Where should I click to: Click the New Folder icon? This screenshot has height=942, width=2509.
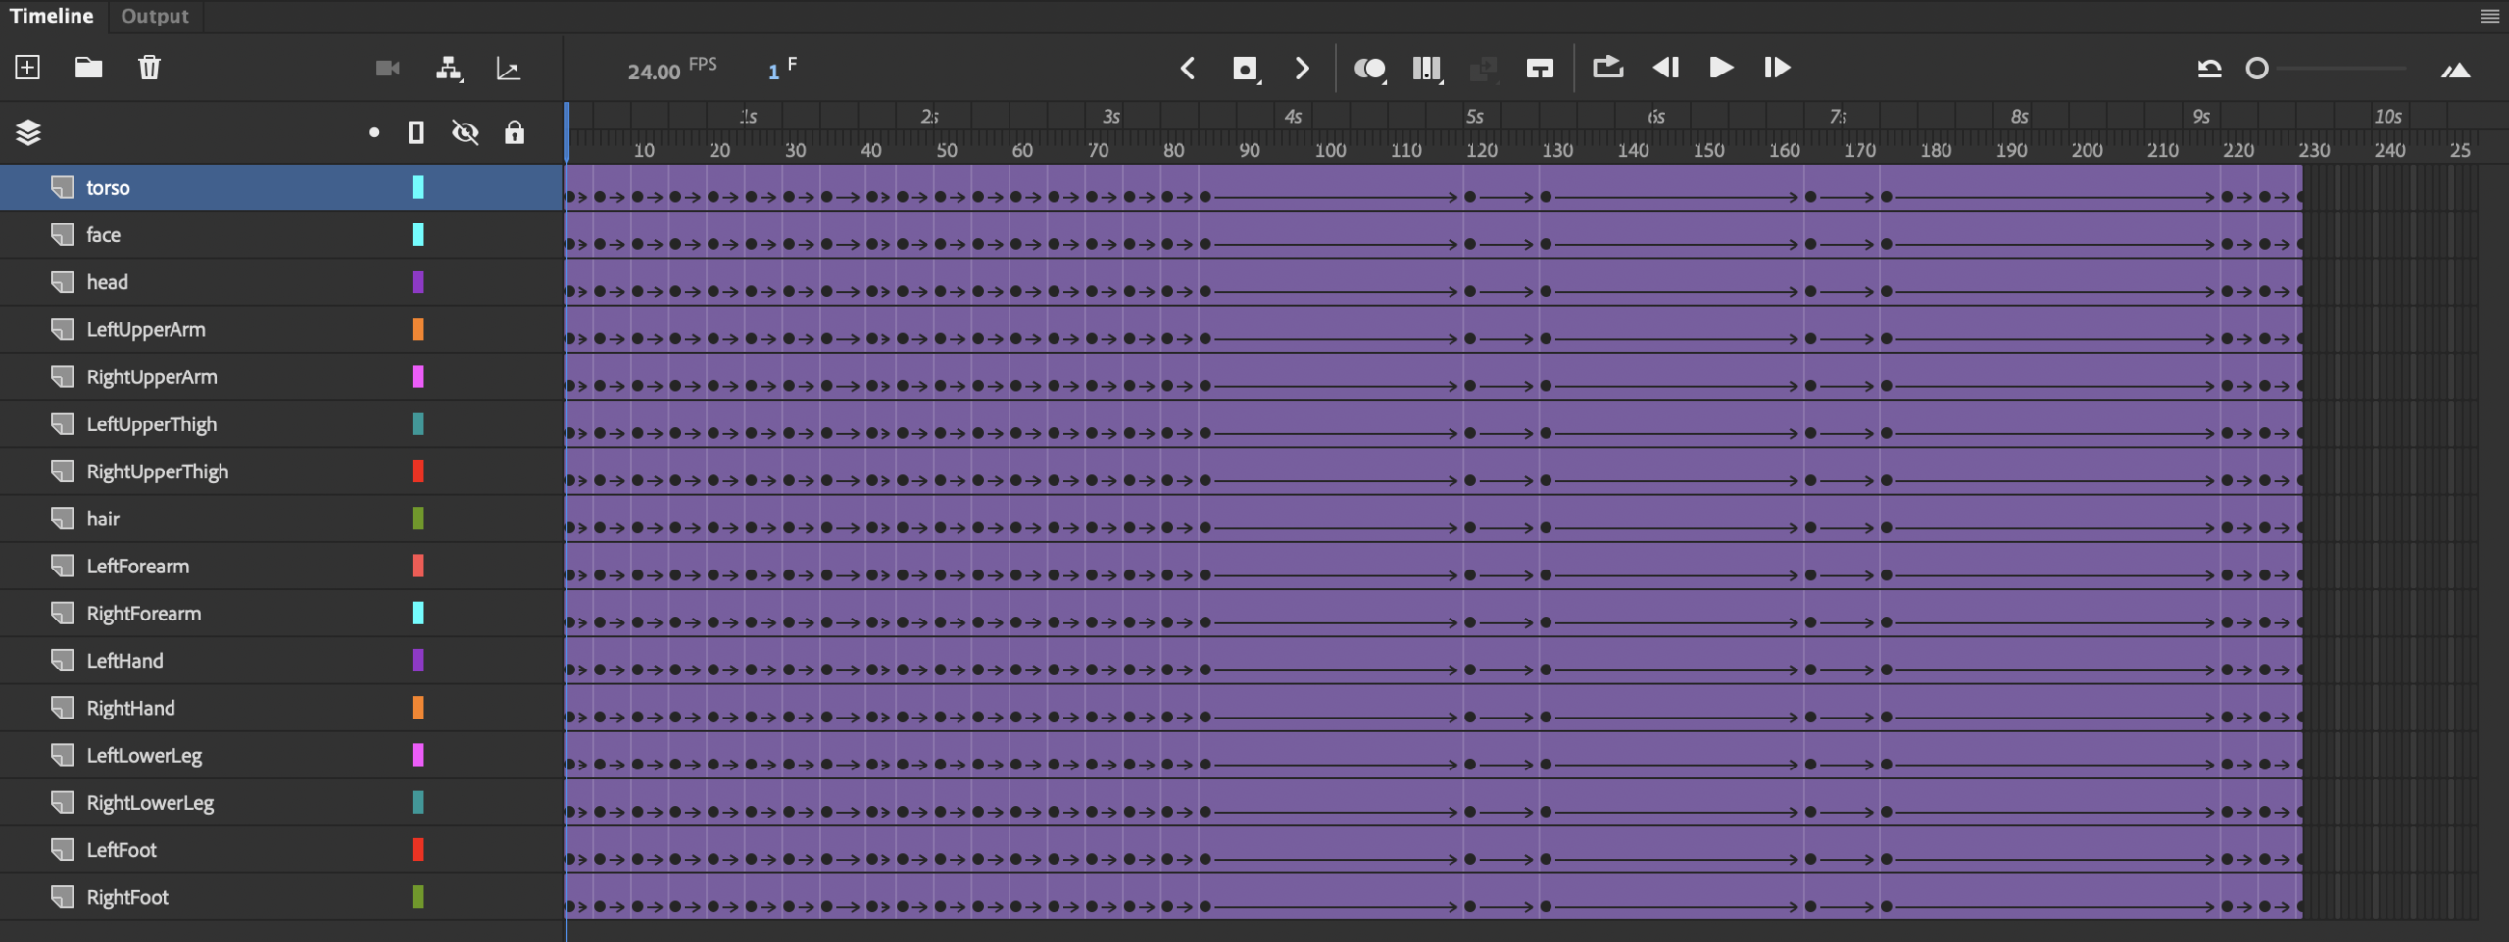pyautogui.click(x=88, y=68)
